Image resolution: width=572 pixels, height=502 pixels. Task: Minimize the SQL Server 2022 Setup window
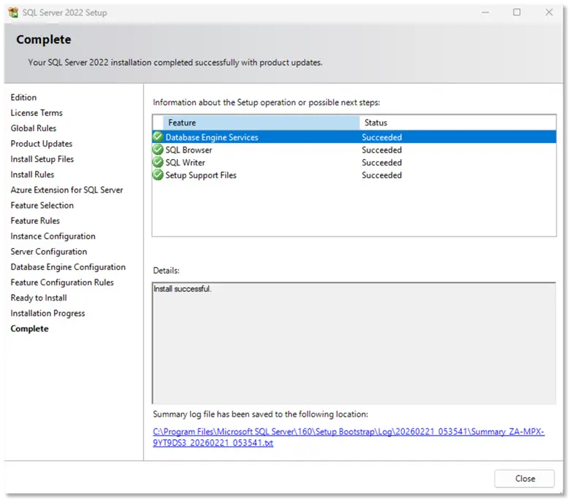coord(485,12)
